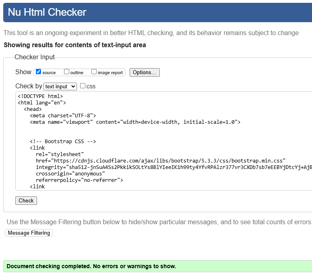This screenshot has height=273, width=312.
Task: Click the Nu Html Checker heading
Action: pos(47,12)
